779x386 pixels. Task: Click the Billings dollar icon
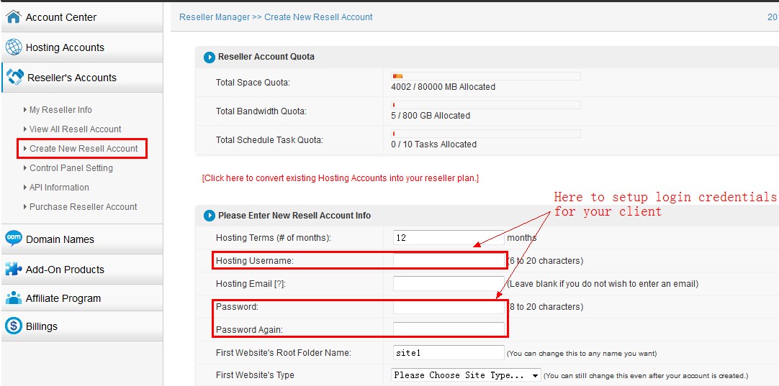13,326
